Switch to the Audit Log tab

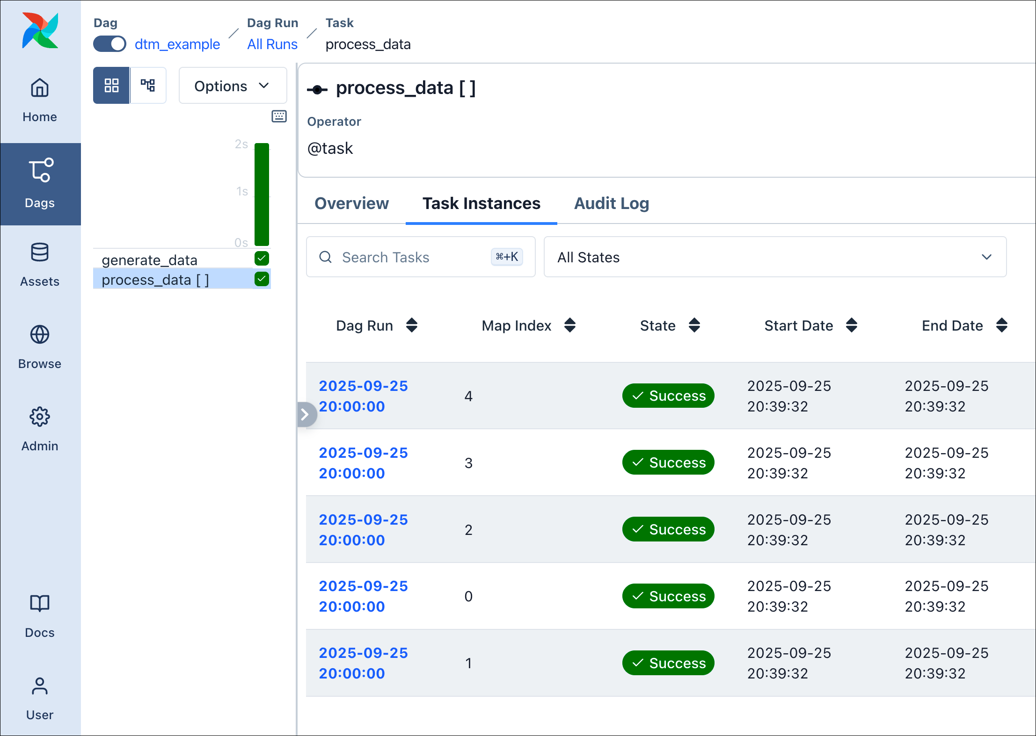pyautogui.click(x=611, y=203)
